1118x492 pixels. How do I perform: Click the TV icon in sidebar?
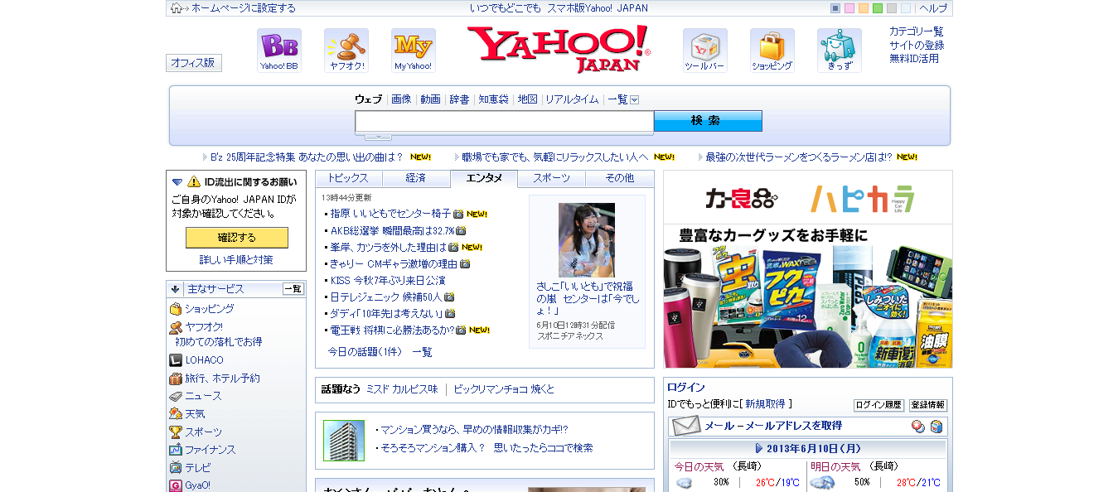pyautogui.click(x=176, y=468)
